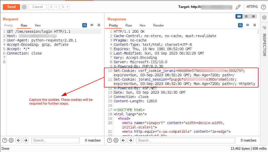
Task: Go to previous request in history
Action: pos(51,7)
